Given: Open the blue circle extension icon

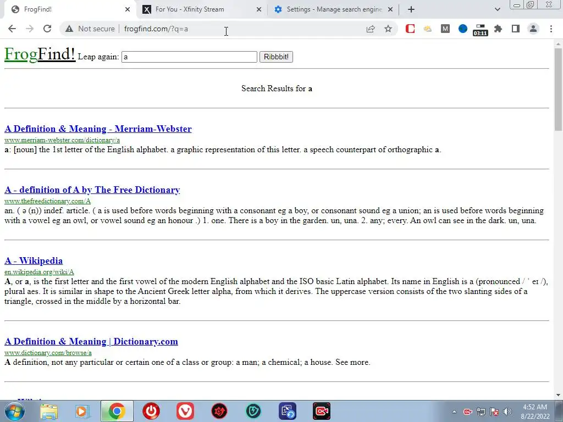Looking at the screenshot, I should [463, 29].
